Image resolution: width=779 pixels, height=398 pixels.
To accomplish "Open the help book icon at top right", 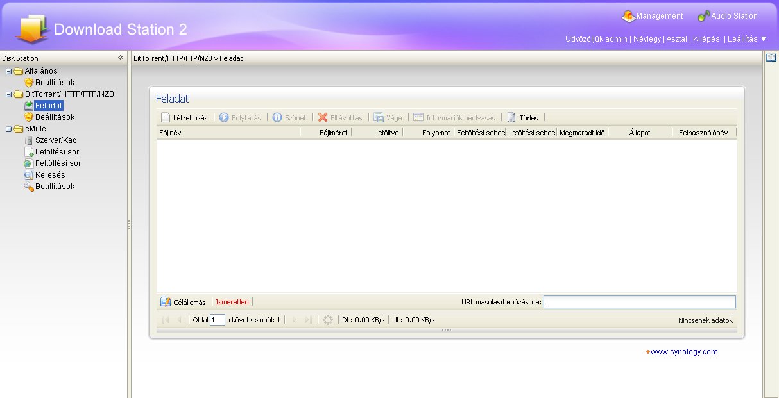I will click(771, 58).
